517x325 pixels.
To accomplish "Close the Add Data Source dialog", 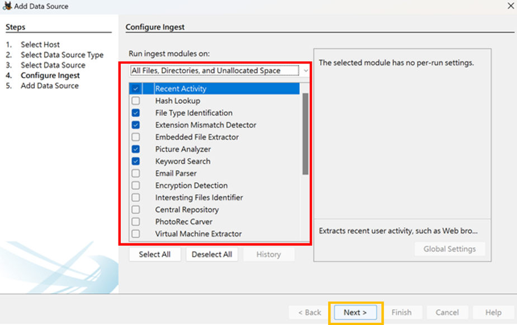I will tap(510, 6).
